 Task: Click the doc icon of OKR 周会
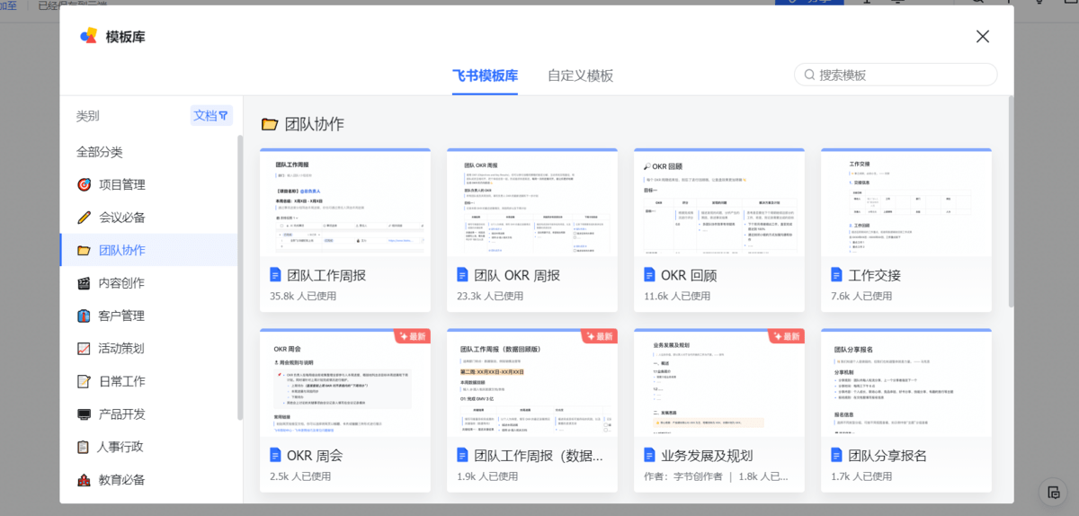tap(276, 456)
